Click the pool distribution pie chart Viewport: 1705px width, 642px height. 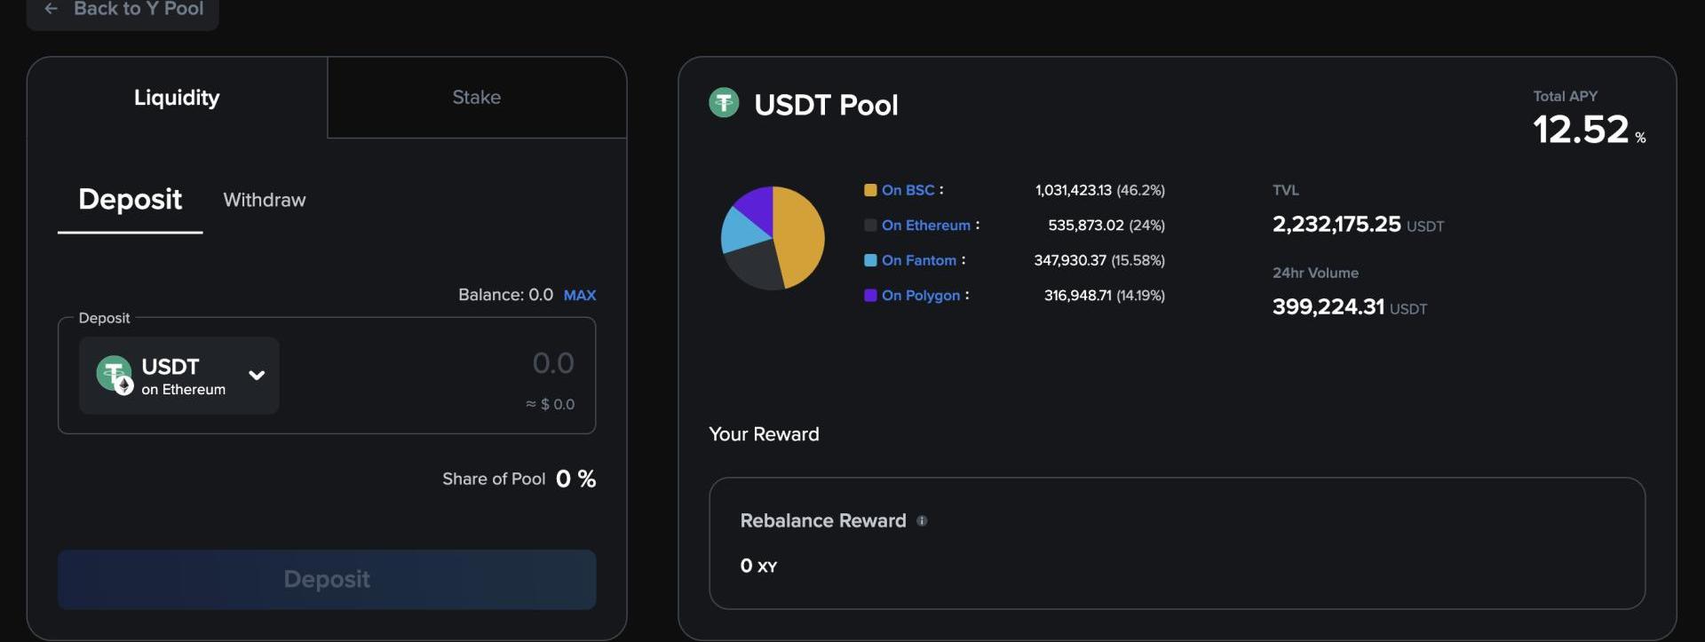773,238
